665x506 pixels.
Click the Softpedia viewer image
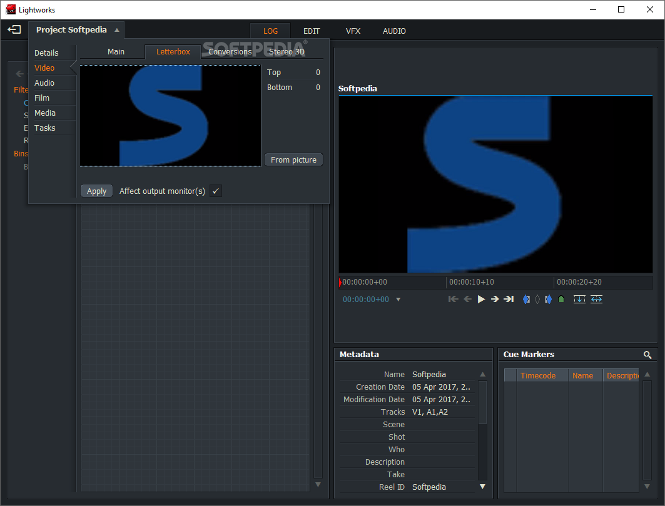pyautogui.click(x=495, y=184)
